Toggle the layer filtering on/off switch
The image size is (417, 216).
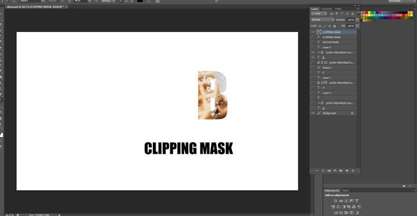point(359,13)
